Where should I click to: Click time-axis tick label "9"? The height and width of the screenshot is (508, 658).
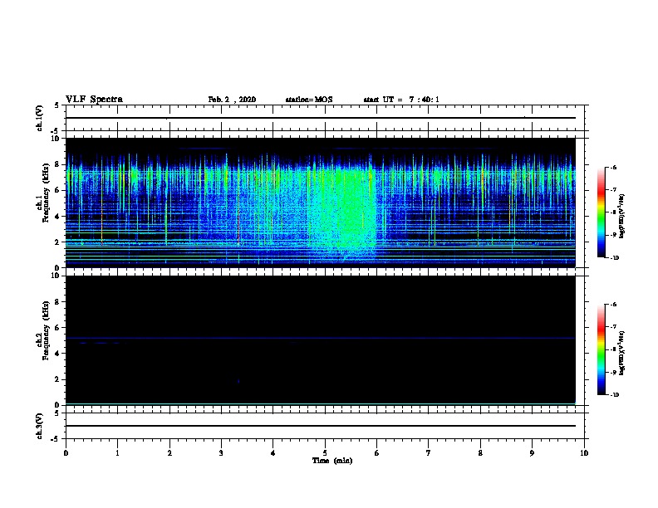[x=532, y=453]
